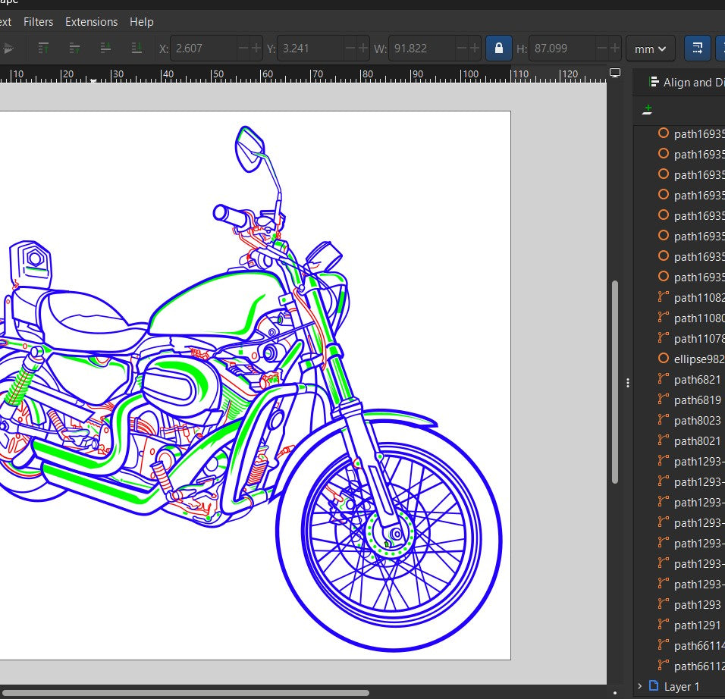The width and height of the screenshot is (725, 699).
Task: Open the Extensions menu
Action: (91, 22)
